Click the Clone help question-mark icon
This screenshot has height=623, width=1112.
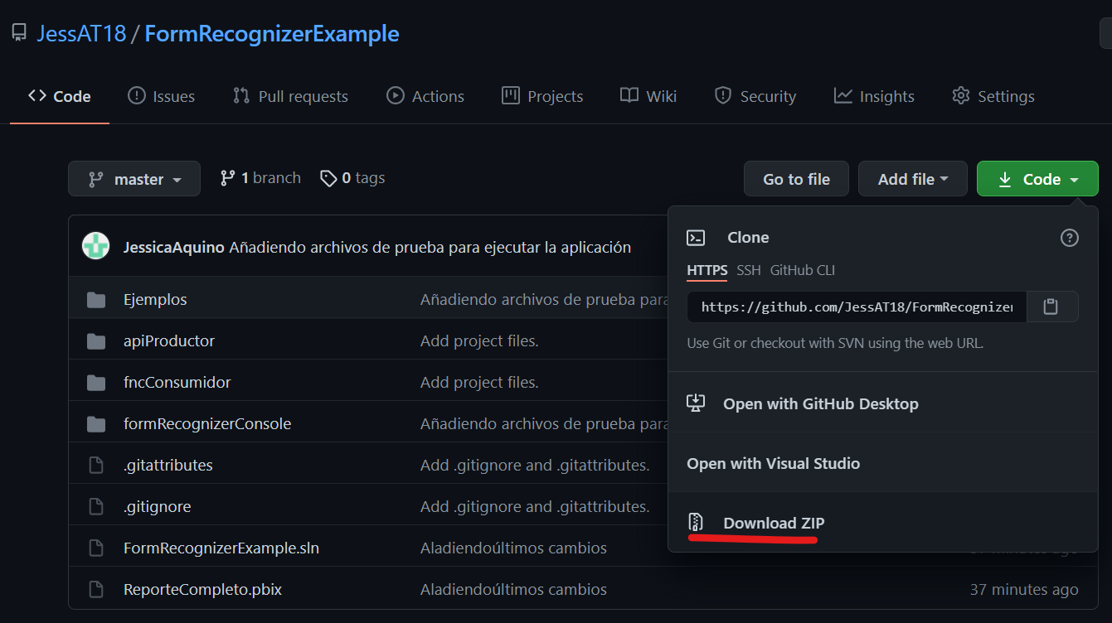click(x=1070, y=238)
